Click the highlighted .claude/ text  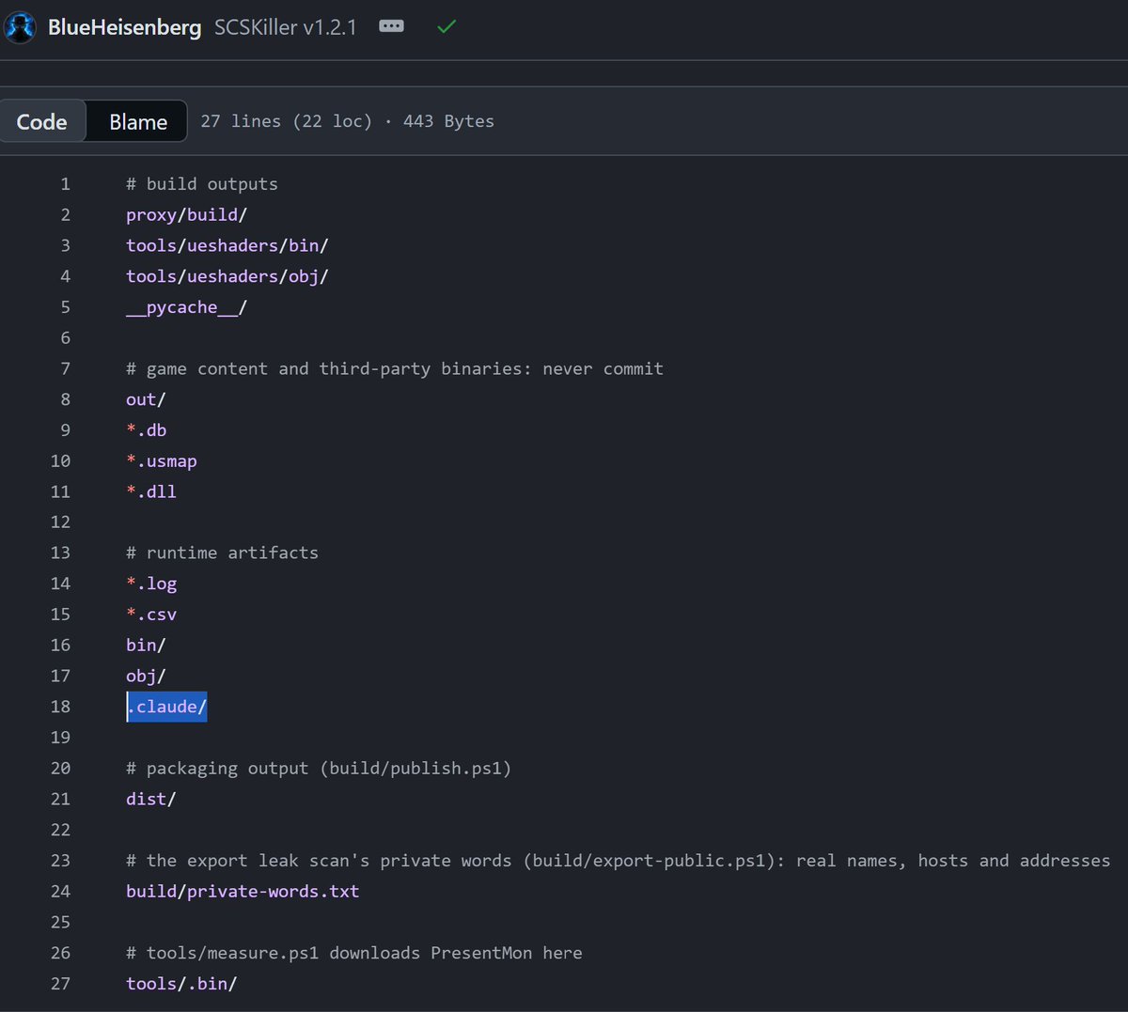coord(167,707)
